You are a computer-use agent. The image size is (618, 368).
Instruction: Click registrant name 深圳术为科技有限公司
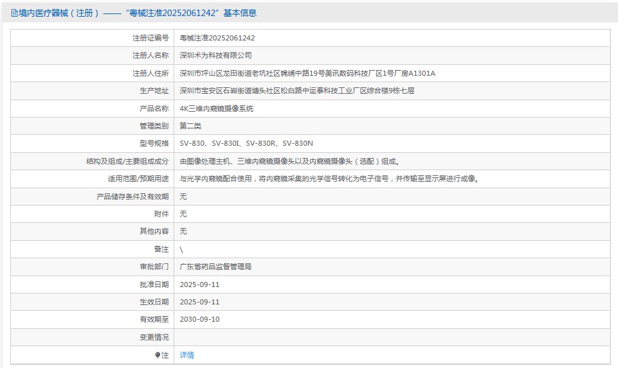click(215, 56)
